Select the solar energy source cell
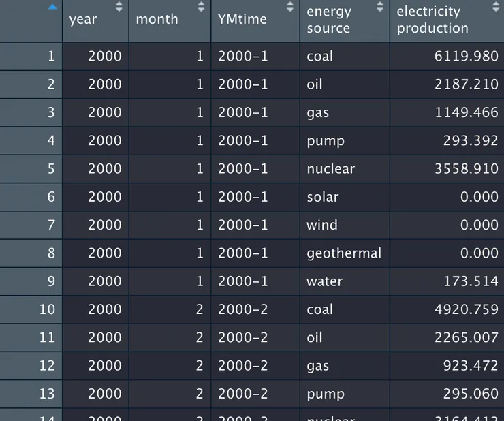Screen dimensions: 504x421 tap(322, 197)
